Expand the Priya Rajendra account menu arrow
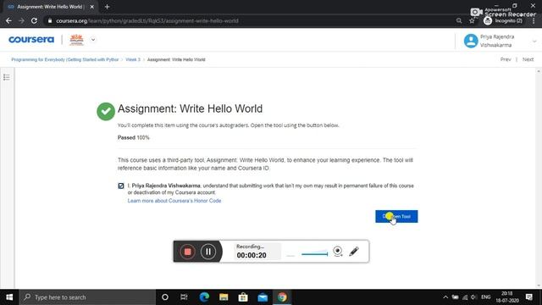Viewport: 542px width, 305px height. (534, 42)
